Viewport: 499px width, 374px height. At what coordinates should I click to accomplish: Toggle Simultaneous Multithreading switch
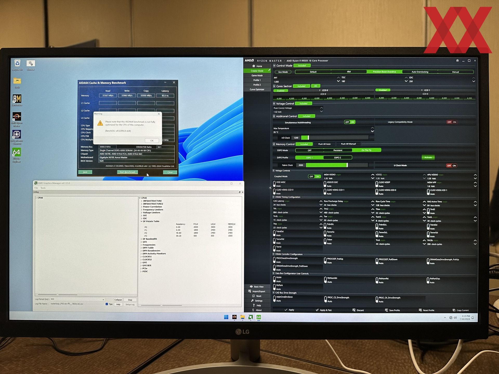click(x=350, y=122)
